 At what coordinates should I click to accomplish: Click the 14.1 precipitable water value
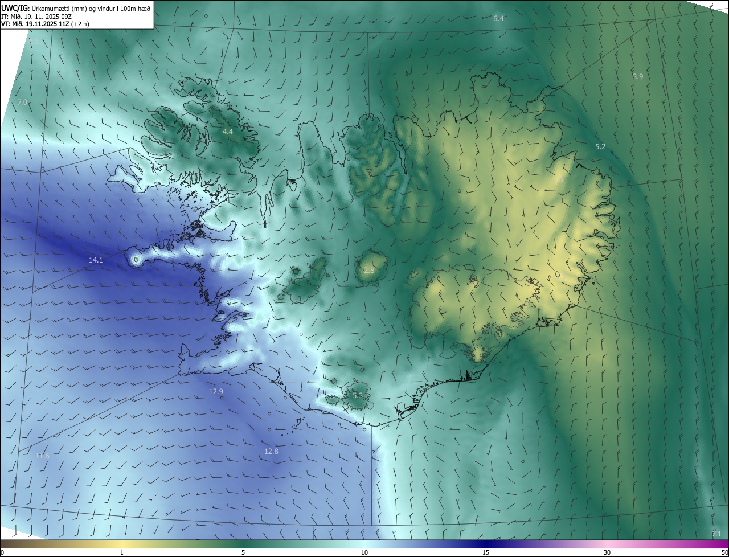click(x=96, y=260)
